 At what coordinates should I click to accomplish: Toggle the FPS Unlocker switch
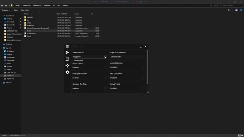(143, 78)
